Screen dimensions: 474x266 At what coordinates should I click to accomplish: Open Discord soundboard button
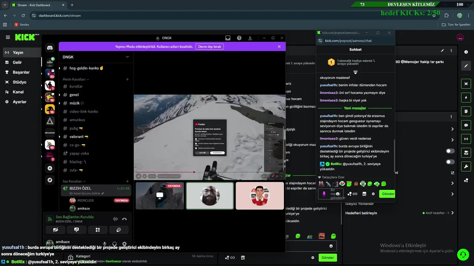click(x=119, y=230)
